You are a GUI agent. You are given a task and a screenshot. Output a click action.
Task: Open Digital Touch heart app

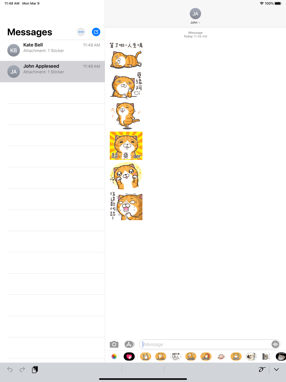coord(129,357)
